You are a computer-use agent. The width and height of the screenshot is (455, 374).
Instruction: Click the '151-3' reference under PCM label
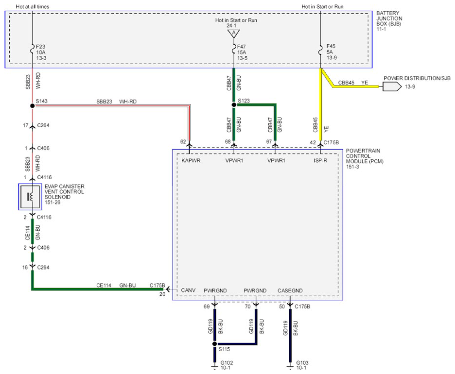(x=352, y=167)
